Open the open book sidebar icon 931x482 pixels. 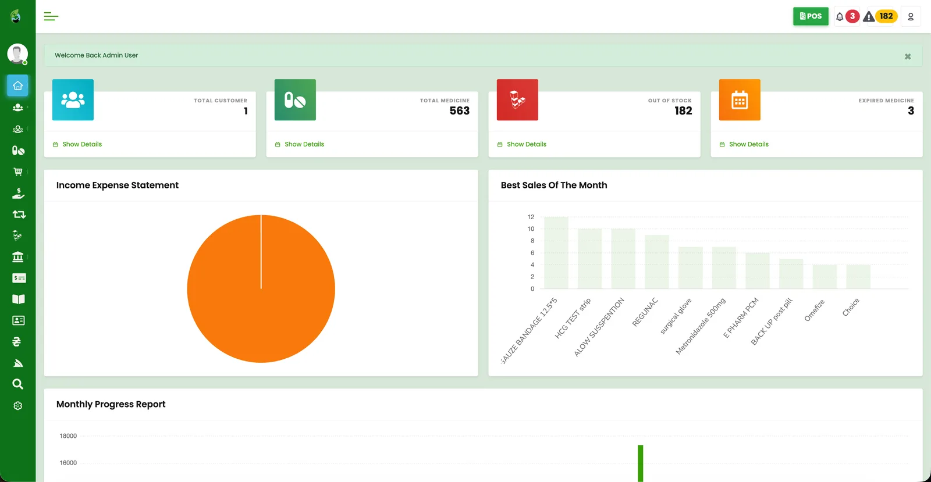point(19,299)
